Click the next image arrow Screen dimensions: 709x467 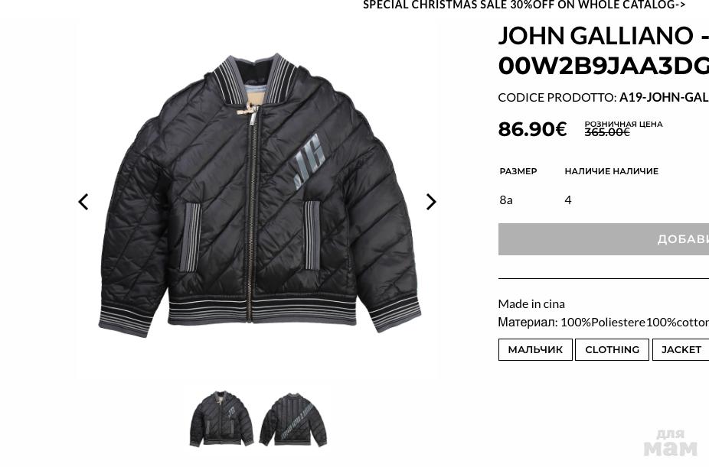pos(431,202)
